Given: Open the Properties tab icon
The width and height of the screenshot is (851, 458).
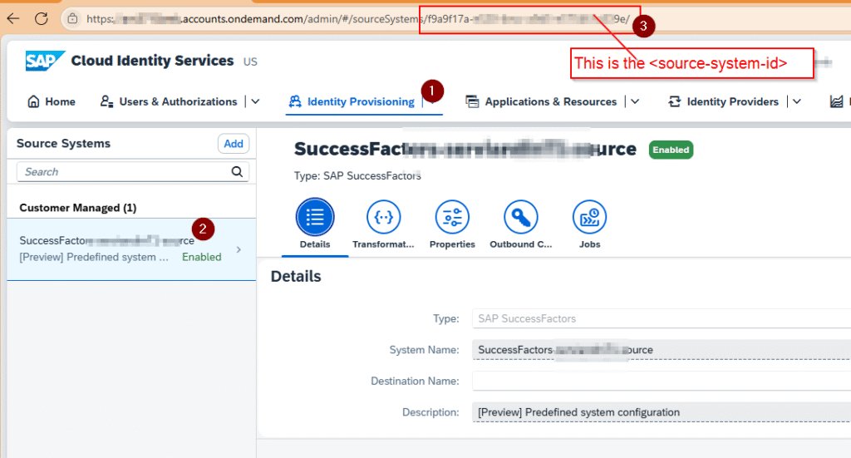Looking at the screenshot, I should coord(452,217).
